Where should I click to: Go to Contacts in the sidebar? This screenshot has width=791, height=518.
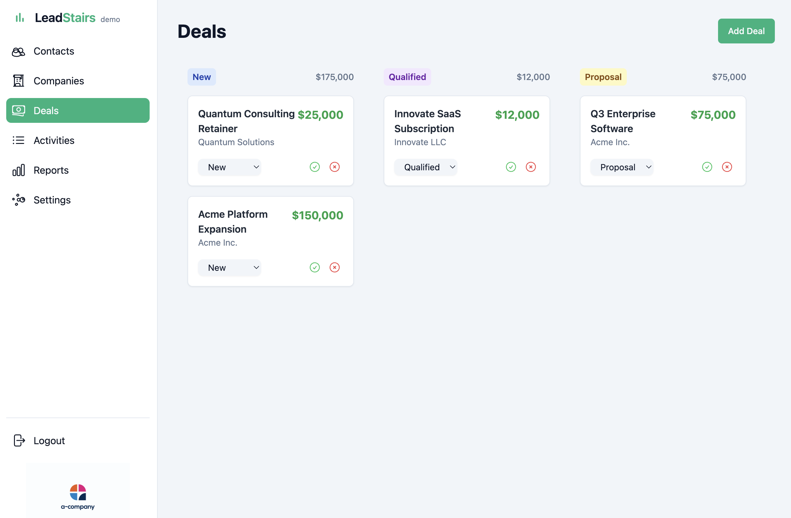[53, 51]
